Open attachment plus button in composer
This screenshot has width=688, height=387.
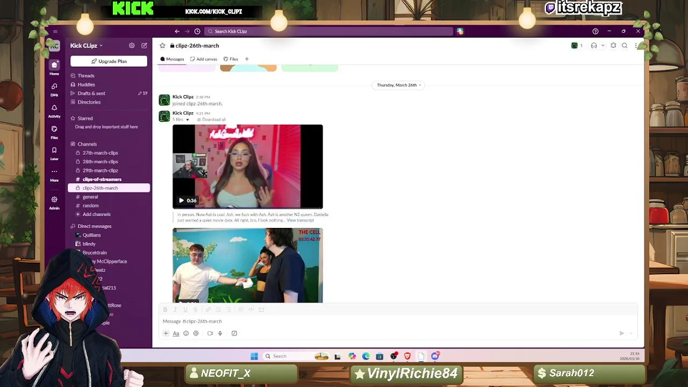click(x=166, y=333)
